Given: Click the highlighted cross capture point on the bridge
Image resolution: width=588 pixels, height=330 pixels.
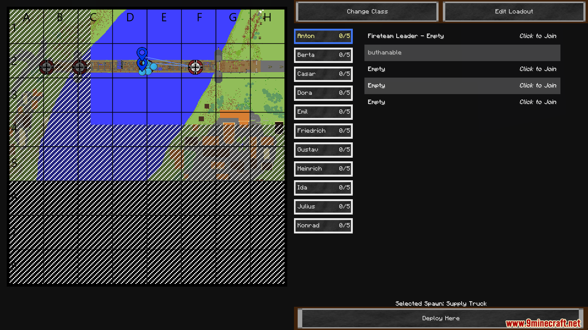Looking at the screenshot, I should pos(195,67).
